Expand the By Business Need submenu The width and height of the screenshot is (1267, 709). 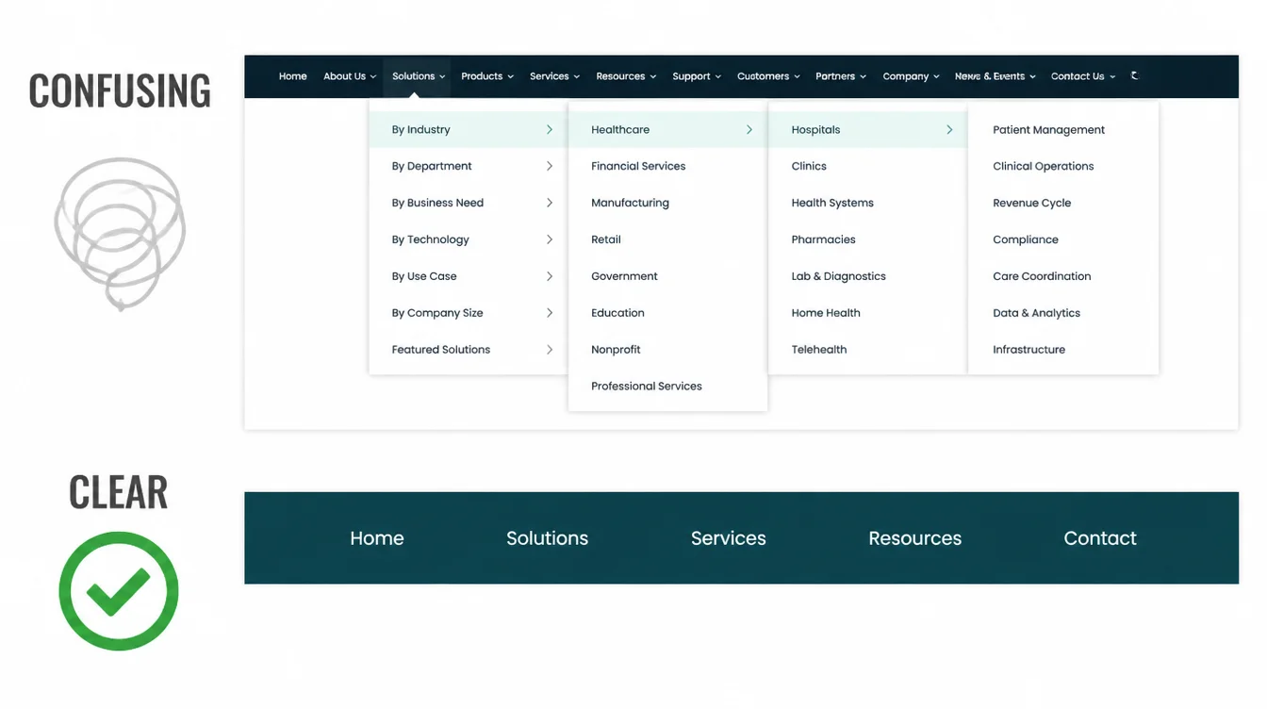[x=469, y=203]
